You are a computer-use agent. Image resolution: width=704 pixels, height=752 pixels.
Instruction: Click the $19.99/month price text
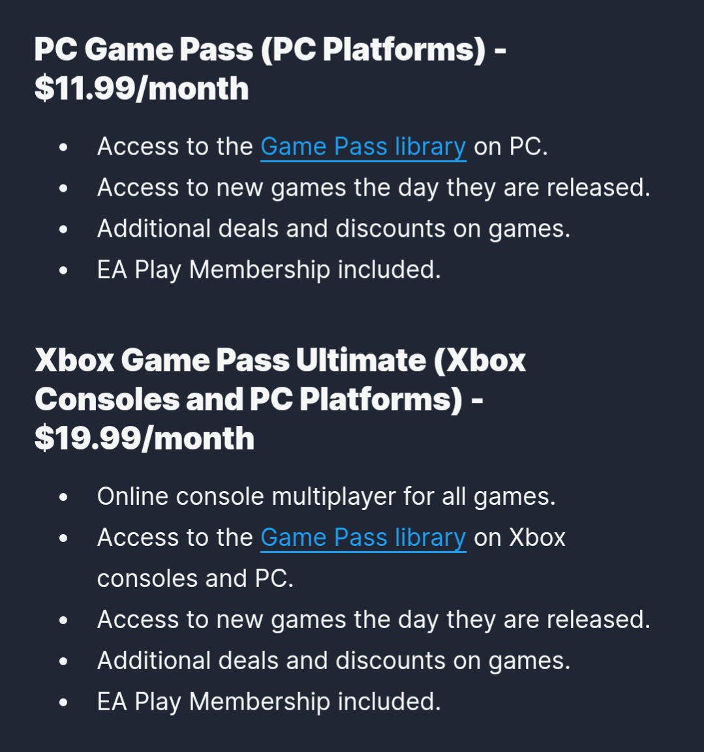click(x=144, y=438)
